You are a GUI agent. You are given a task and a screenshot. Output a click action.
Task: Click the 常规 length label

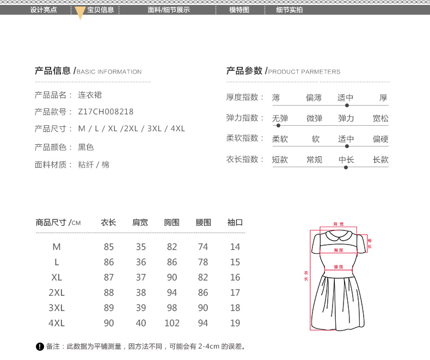point(314,160)
